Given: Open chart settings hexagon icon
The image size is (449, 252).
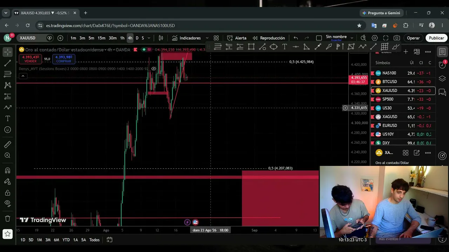Looking at the screenshot, I should tap(375, 38).
